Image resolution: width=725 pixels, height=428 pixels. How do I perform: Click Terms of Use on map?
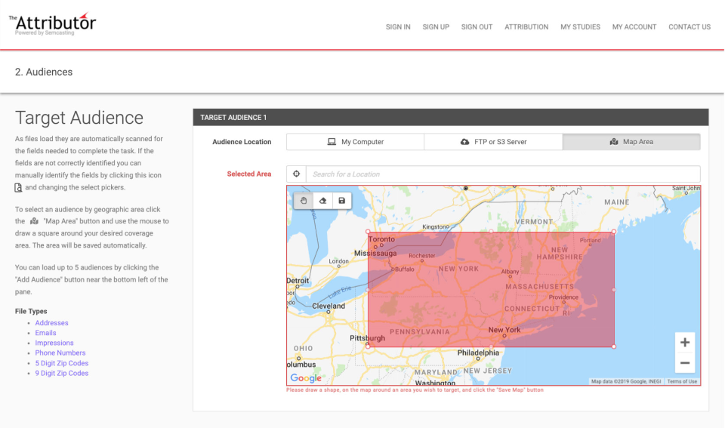pos(682,381)
